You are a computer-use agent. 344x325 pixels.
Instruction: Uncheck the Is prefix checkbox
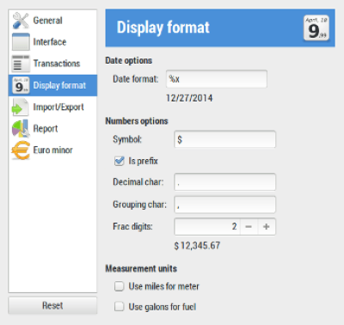pyautogui.click(x=120, y=161)
